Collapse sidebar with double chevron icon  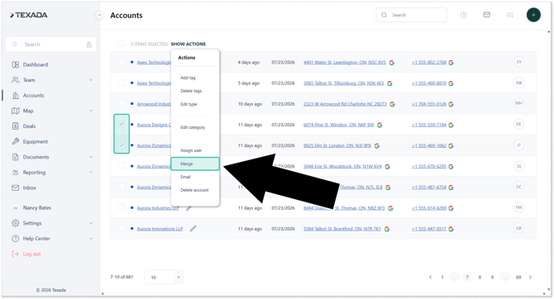[x=99, y=15]
